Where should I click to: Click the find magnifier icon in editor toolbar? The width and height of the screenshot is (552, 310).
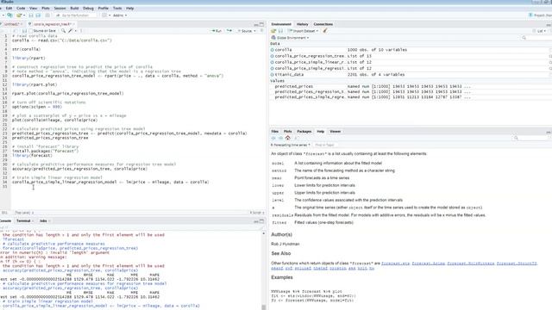[63, 31]
